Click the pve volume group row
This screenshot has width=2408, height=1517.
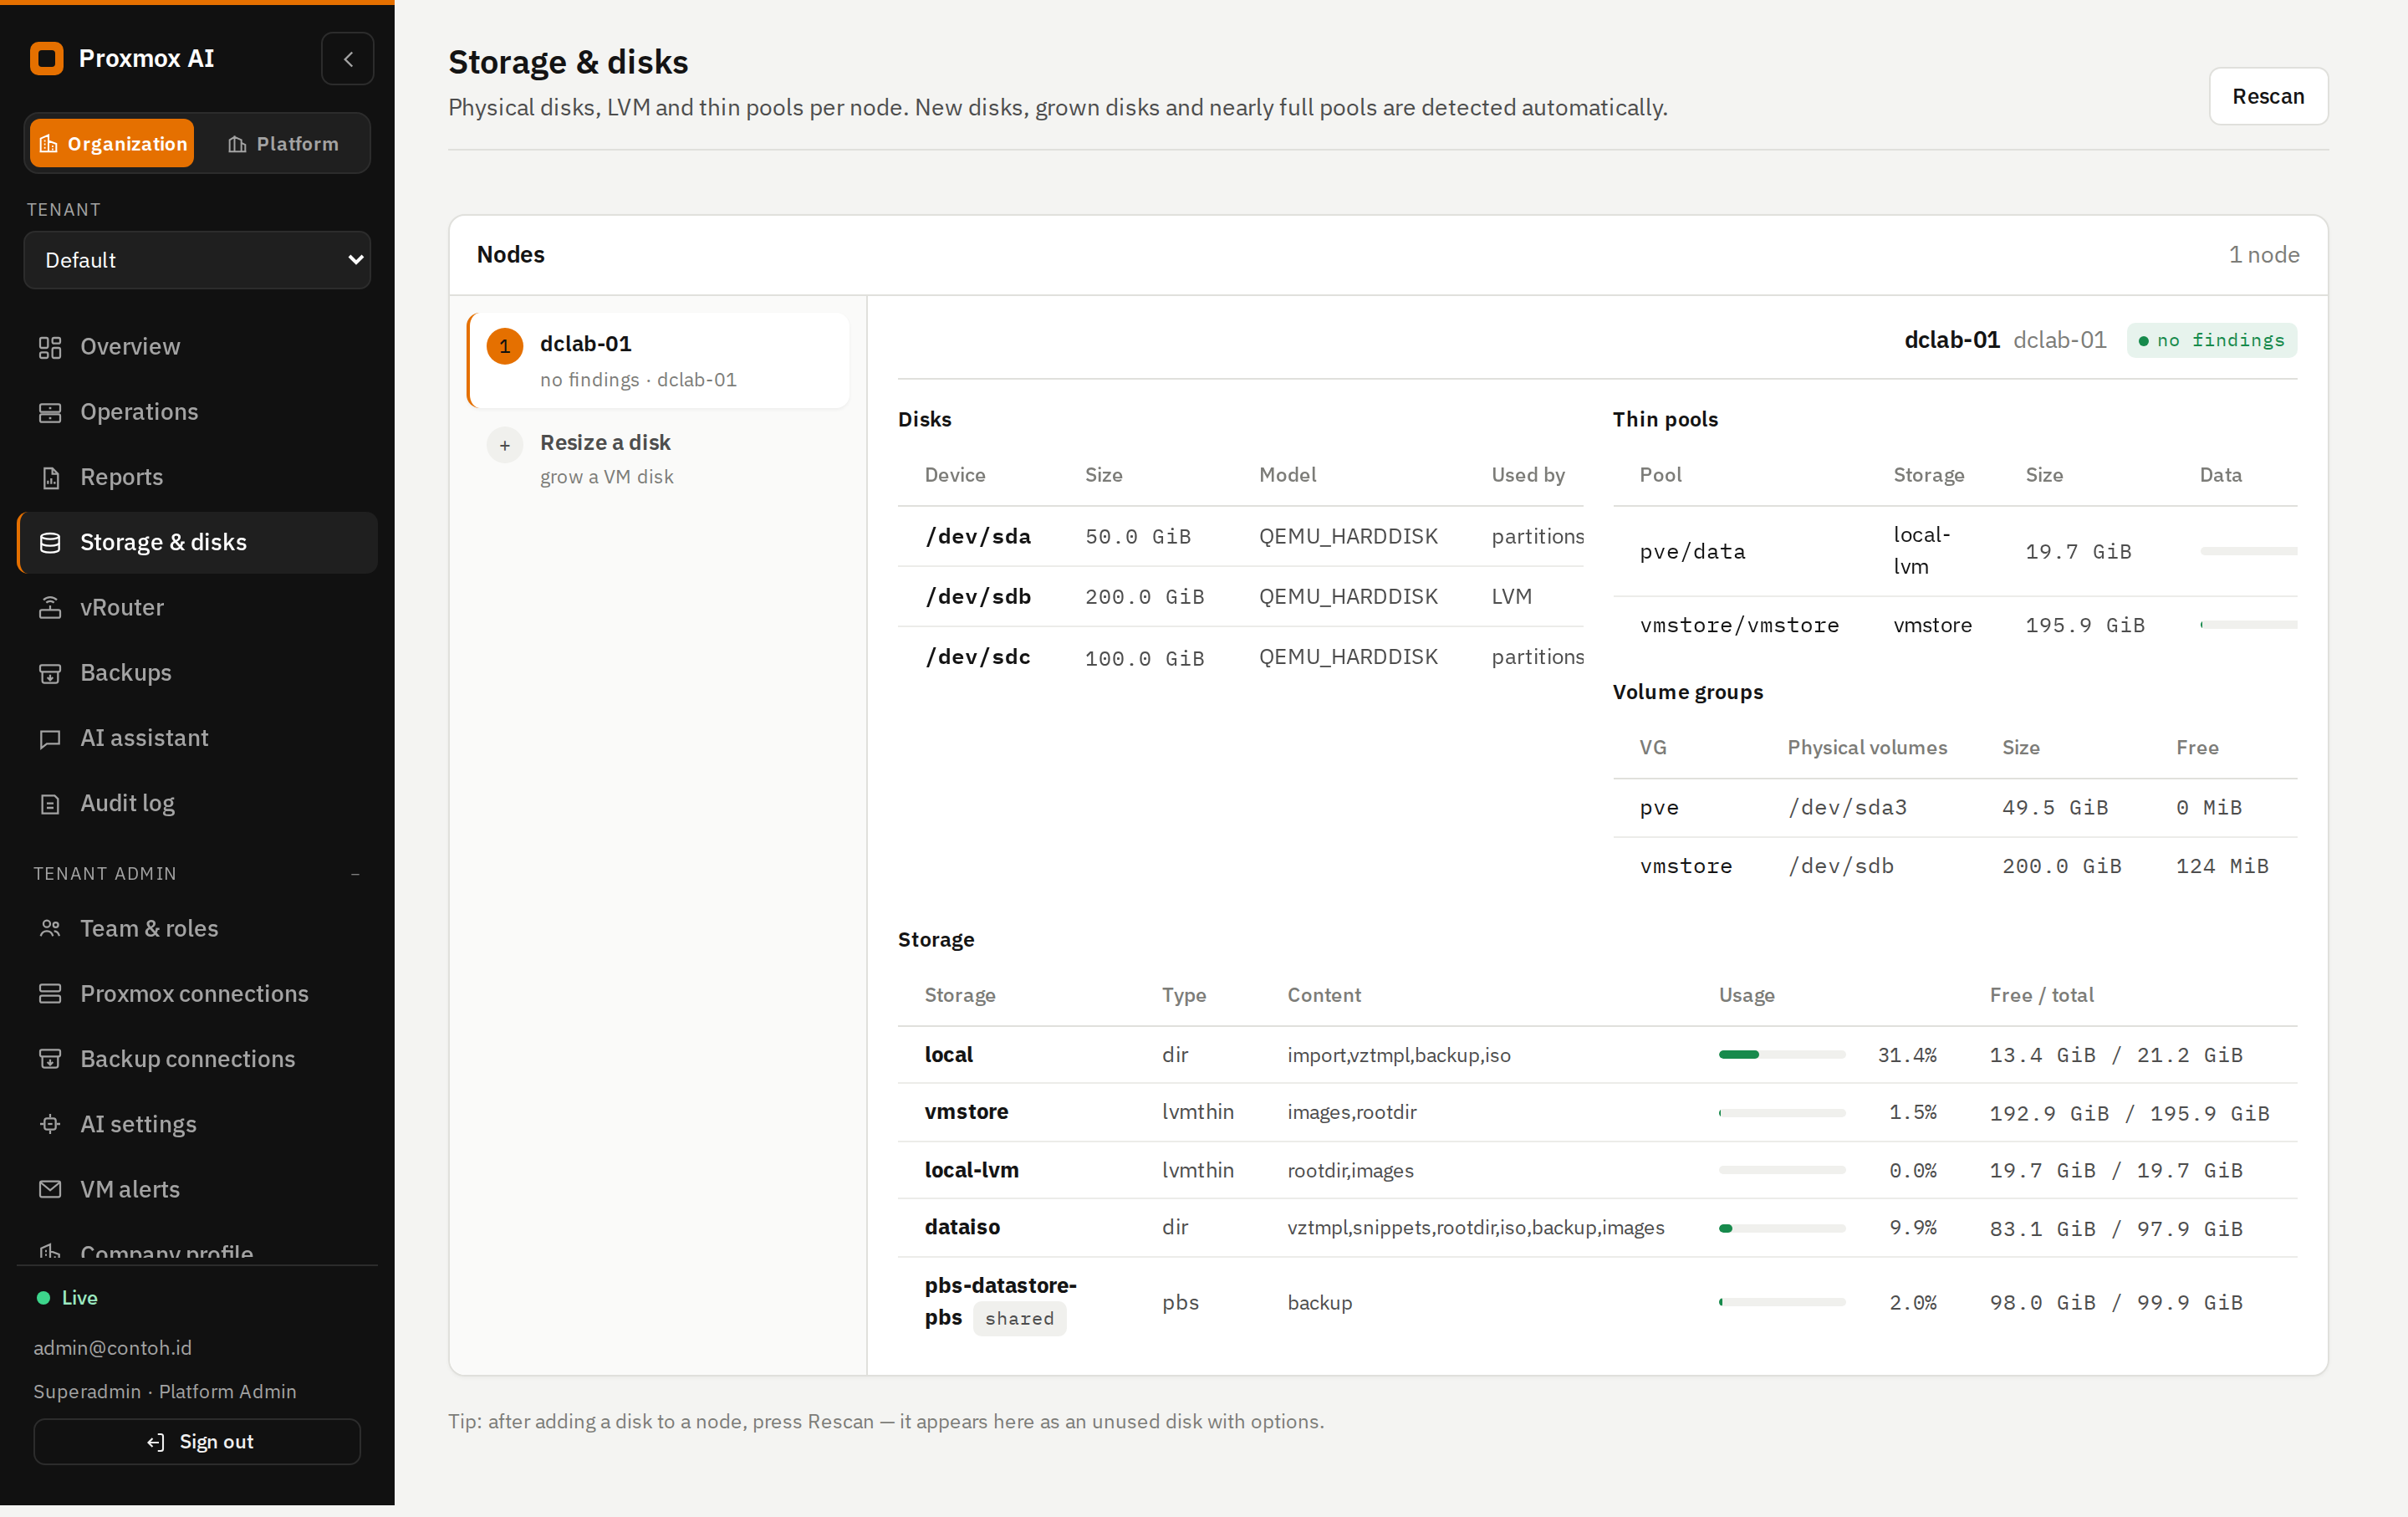pos(1954,807)
